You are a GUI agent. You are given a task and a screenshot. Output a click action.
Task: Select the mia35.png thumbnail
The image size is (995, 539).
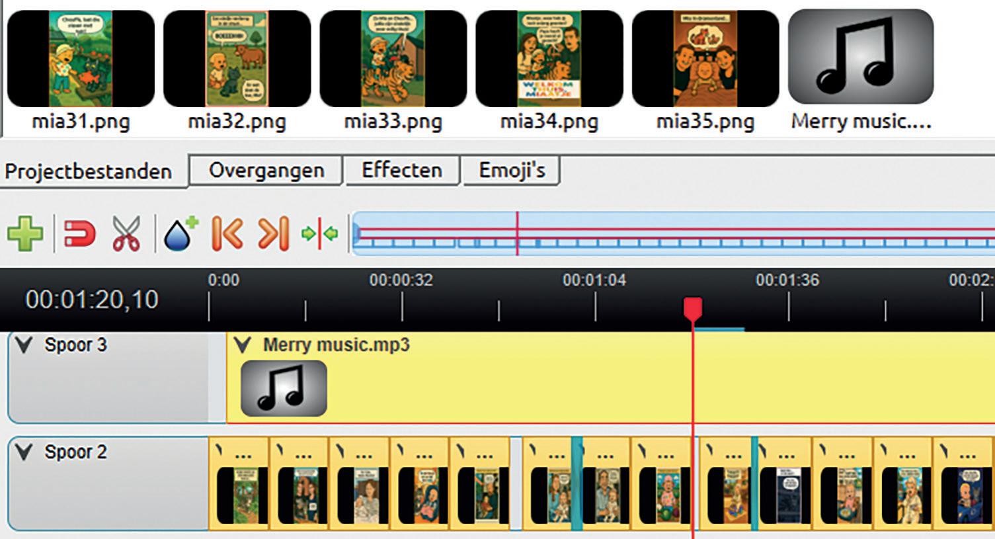point(705,59)
